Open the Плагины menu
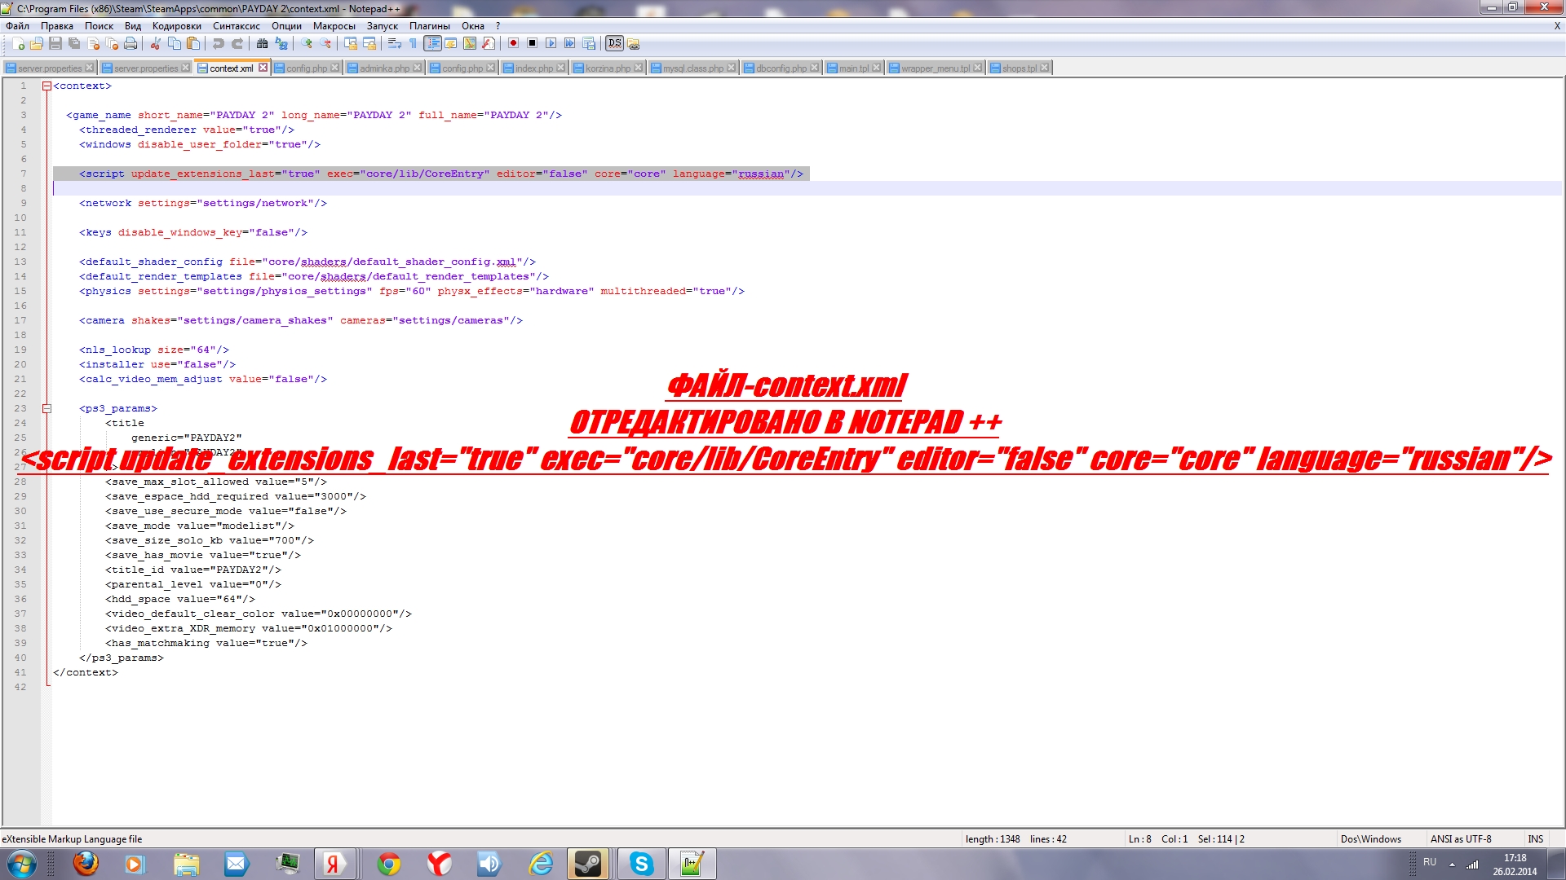The height and width of the screenshot is (880, 1566). pos(429,26)
